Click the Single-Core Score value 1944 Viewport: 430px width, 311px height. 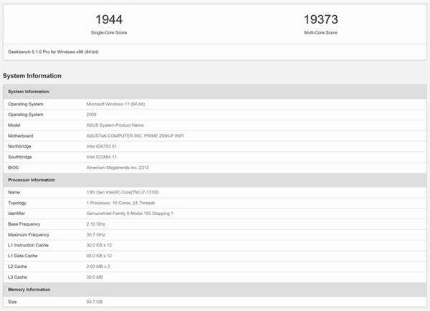pos(109,19)
